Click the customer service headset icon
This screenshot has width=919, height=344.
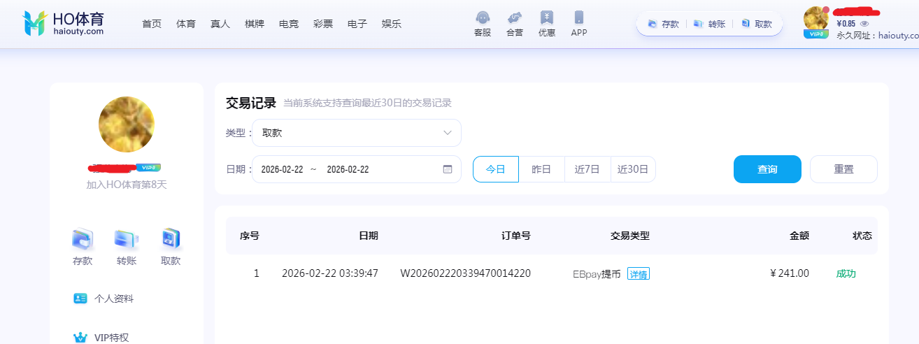483,17
